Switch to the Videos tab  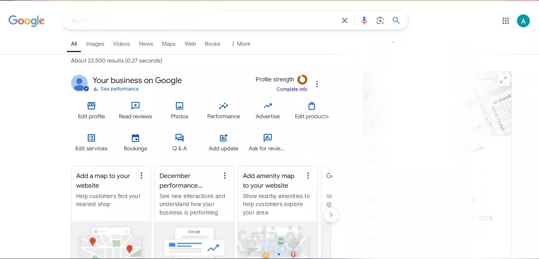pyautogui.click(x=121, y=44)
